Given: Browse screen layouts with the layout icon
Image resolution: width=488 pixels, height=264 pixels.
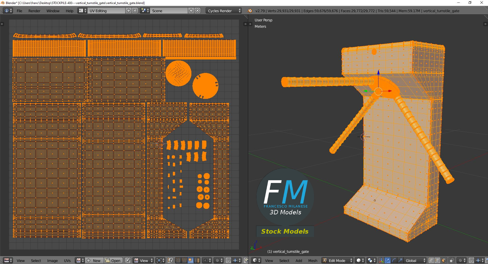Looking at the screenshot, I should tap(82, 11).
